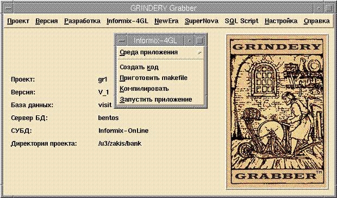Click the Informix-4GL tear-off window menu icon
Screen dimensions: 337x198
[x=122, y=40]
